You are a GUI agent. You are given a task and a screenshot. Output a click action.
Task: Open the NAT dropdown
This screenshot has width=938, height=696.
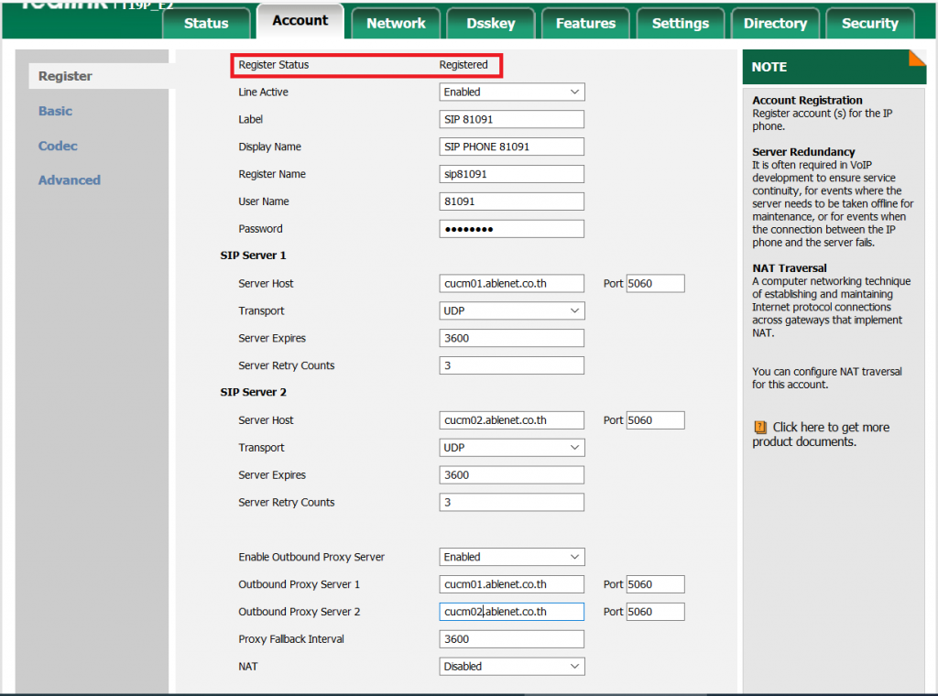[x=511, y=667]
